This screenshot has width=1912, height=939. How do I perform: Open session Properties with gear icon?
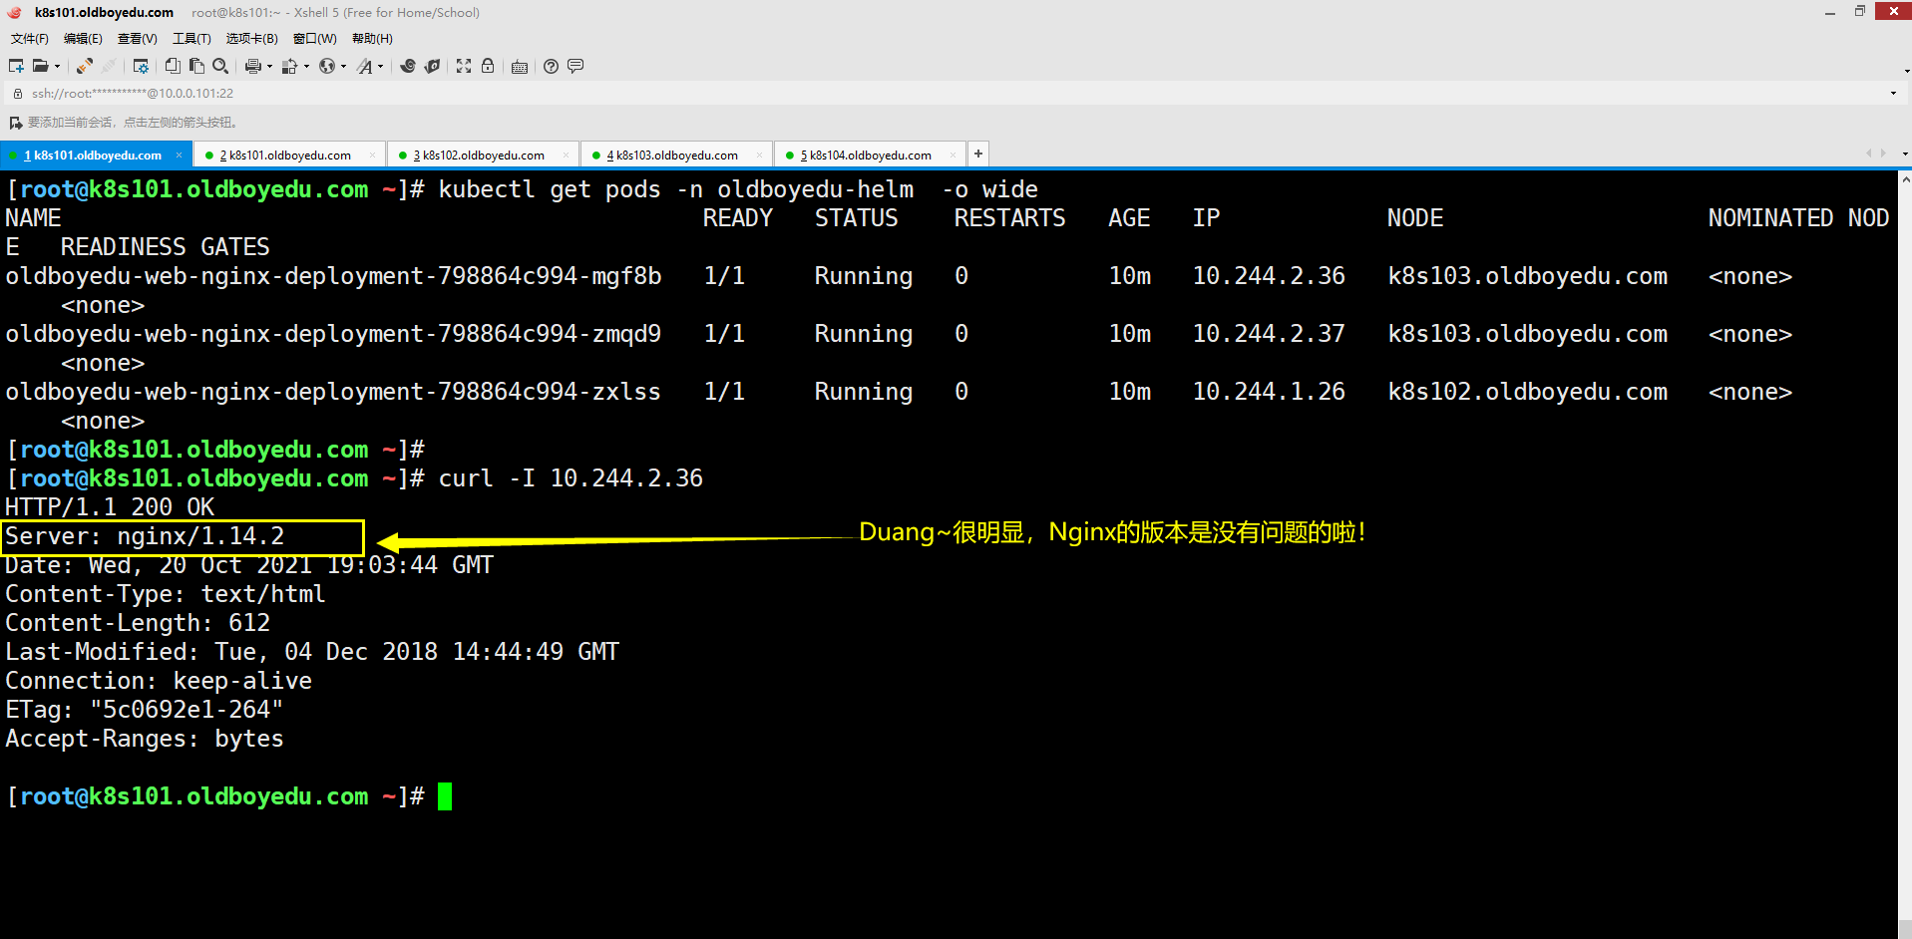coord(141,66)
